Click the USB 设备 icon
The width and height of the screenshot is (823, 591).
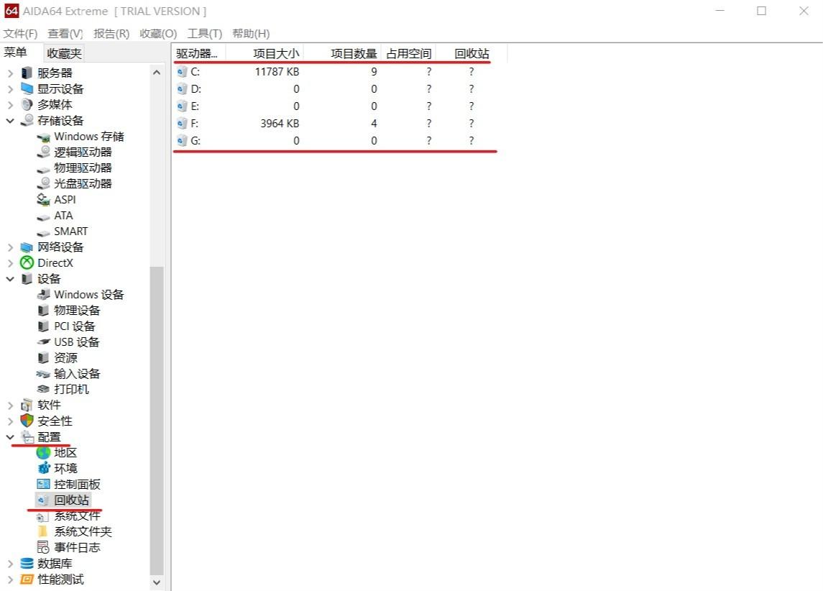click(x=44, y=342)
